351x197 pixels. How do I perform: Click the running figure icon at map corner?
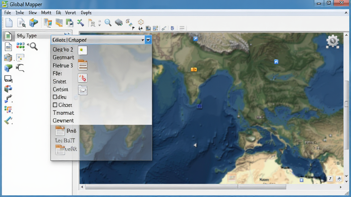tap(339, 179)
